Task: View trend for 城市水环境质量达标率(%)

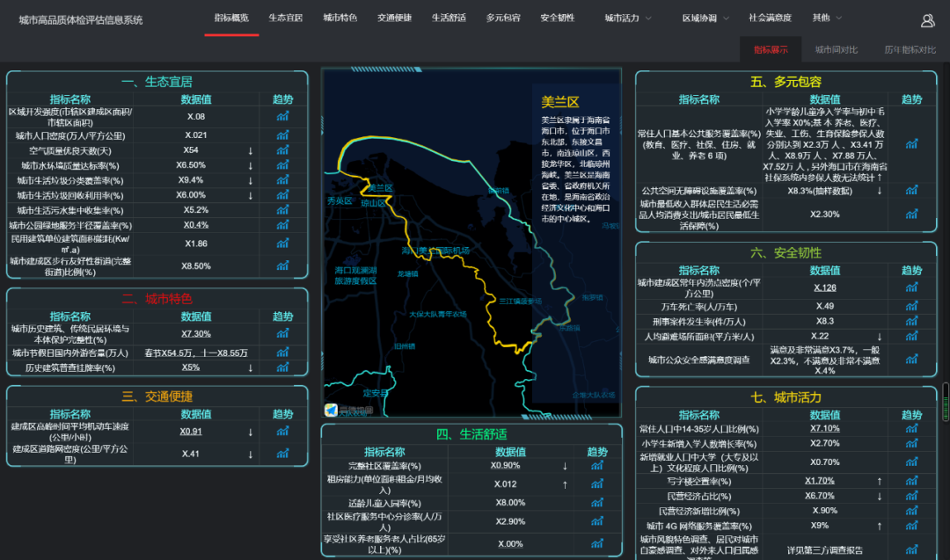Action: pos(282,164)
